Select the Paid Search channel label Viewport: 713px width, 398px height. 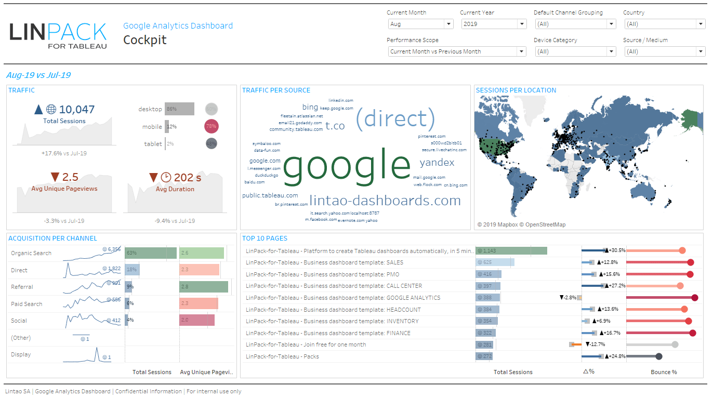pos(27,304)
